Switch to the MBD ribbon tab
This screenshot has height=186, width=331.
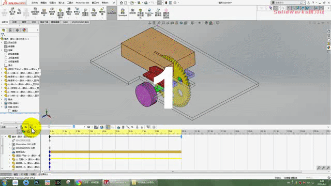click(66, 22)
